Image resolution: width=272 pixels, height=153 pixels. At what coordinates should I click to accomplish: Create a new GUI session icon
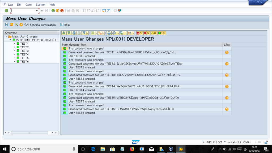[x=104, y=11]
